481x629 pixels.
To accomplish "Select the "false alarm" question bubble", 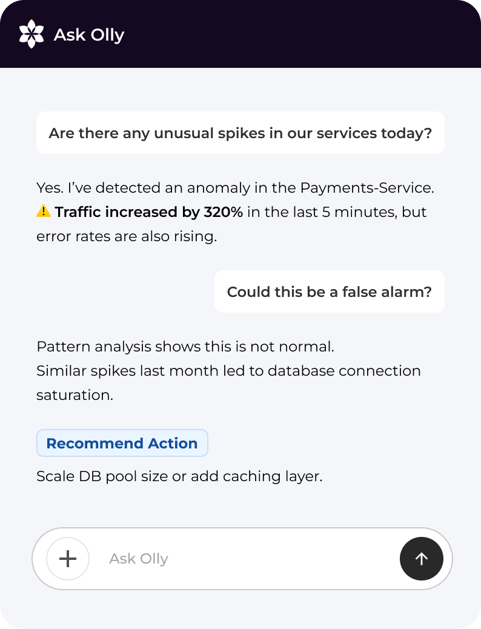I will pos(329,291).
